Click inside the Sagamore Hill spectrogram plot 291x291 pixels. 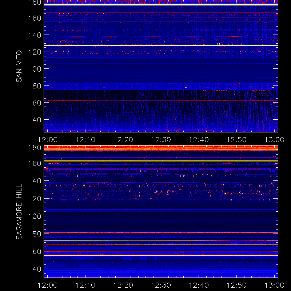[161, 212]
